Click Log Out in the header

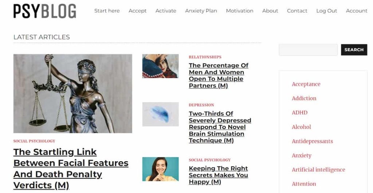326,11
